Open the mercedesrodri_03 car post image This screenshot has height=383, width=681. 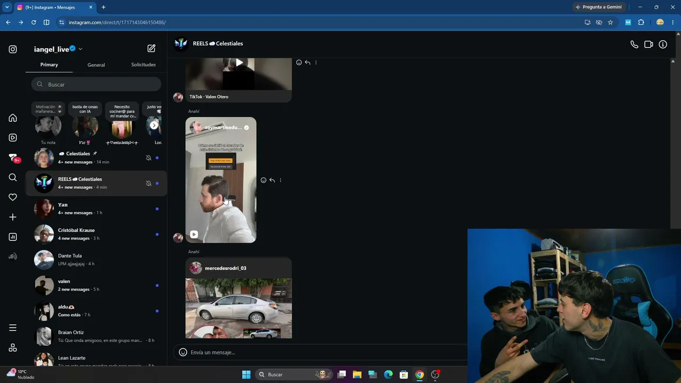tap(238, 309)
